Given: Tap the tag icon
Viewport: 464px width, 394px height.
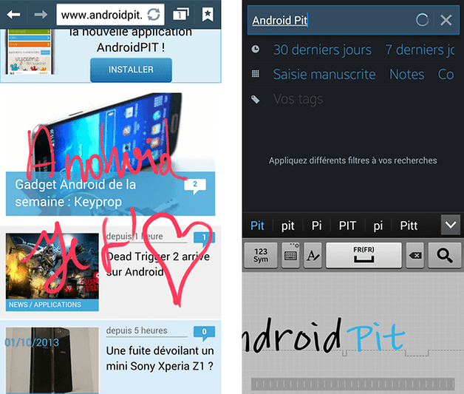Looking at the screenshot, I should pyautogui.click(x=256, y=99).
